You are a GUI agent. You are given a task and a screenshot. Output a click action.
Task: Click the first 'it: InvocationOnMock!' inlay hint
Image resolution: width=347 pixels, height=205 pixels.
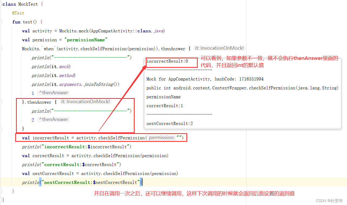(x=219, y=48)
